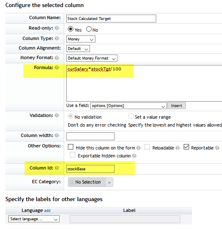
Task: Open help icon beside Reloadable
Action: (177, 148)
